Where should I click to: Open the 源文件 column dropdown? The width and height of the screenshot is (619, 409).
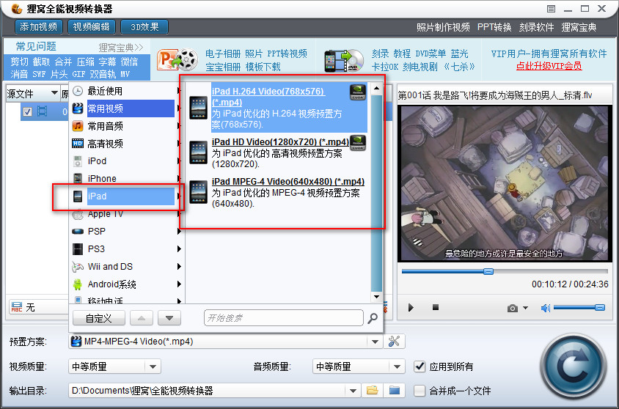click(54, 93)
